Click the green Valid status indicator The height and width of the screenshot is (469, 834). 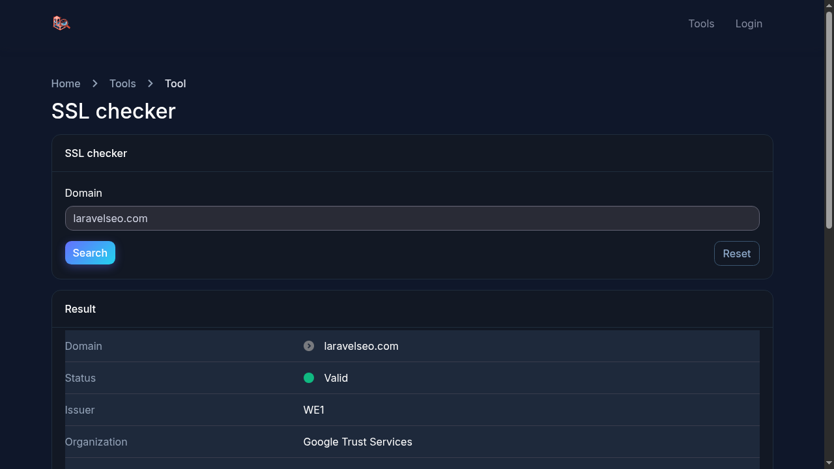309,378
